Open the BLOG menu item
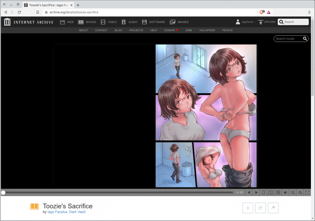 118,30
